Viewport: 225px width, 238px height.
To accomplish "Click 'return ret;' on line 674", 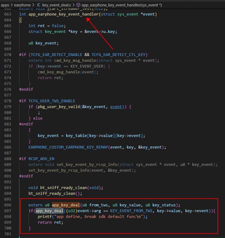I will click(50, 78).
